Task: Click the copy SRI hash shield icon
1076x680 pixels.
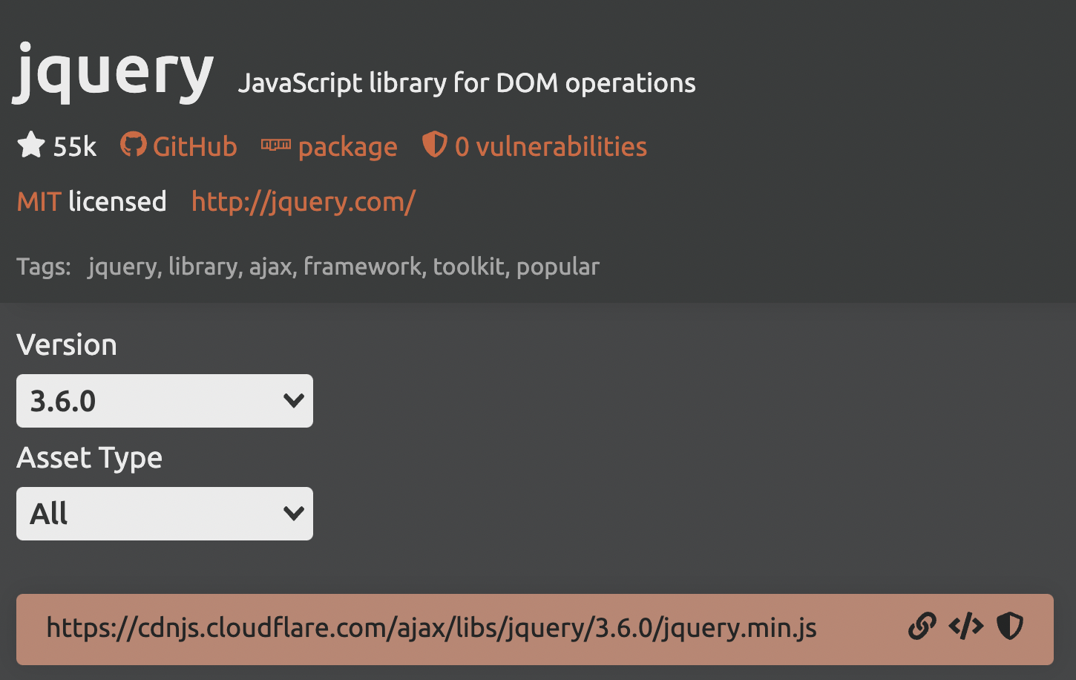Action: point(1009,627)
